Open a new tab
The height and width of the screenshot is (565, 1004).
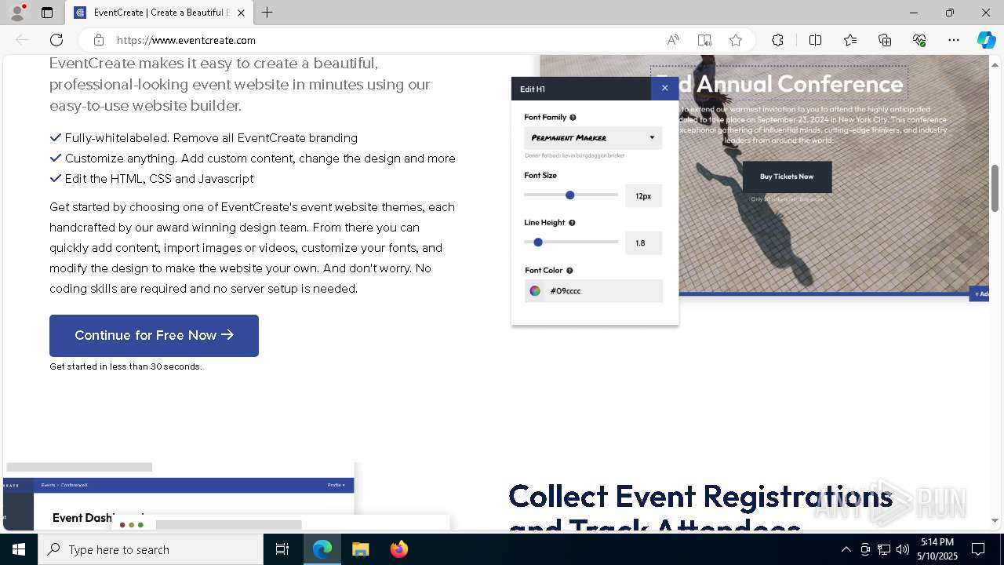pyautogui.click(x=267, y=13)
